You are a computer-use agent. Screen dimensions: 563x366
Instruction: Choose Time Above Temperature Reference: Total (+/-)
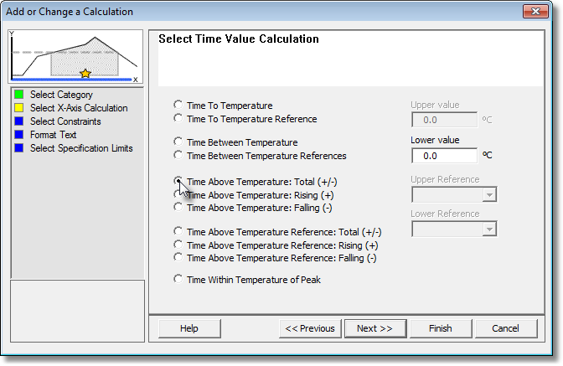[x=178, y=231]
